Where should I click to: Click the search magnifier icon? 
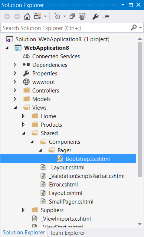tap(134, 28)
